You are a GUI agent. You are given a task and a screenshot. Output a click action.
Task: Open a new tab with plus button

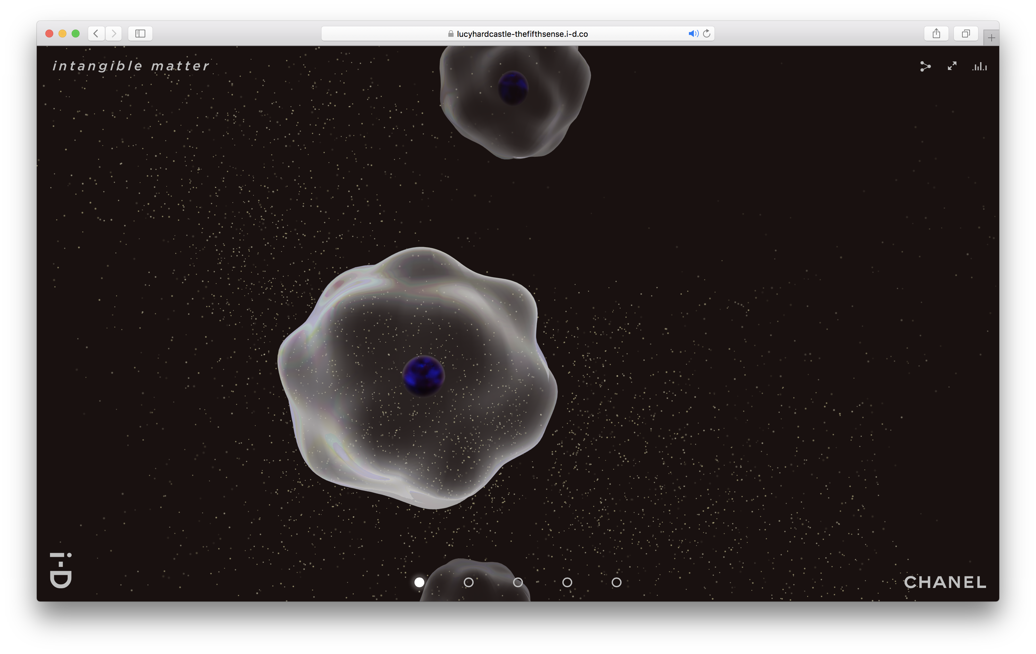(x=991, y=38)
